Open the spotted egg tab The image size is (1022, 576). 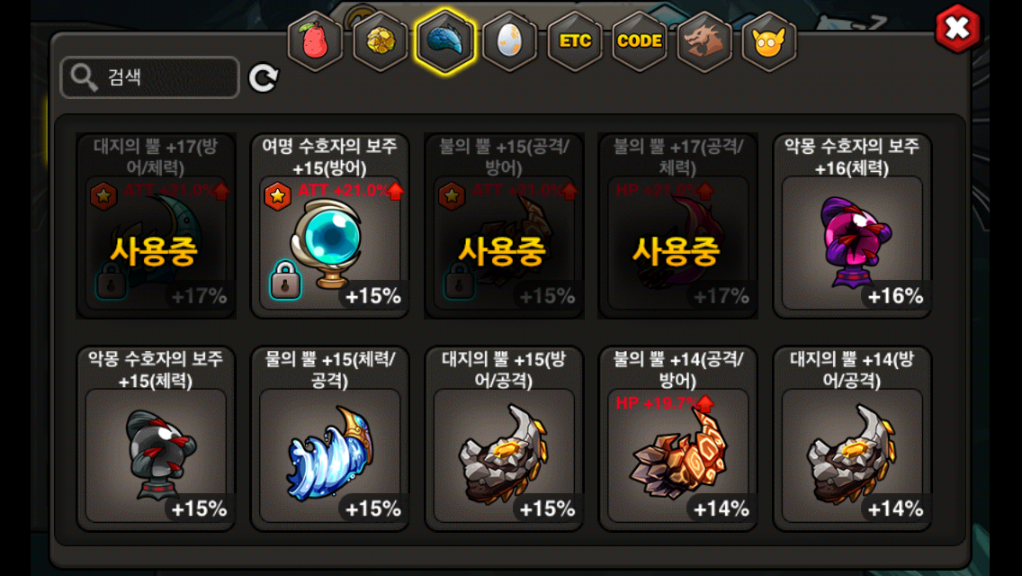pyautogui.click(x=510, y=41)
